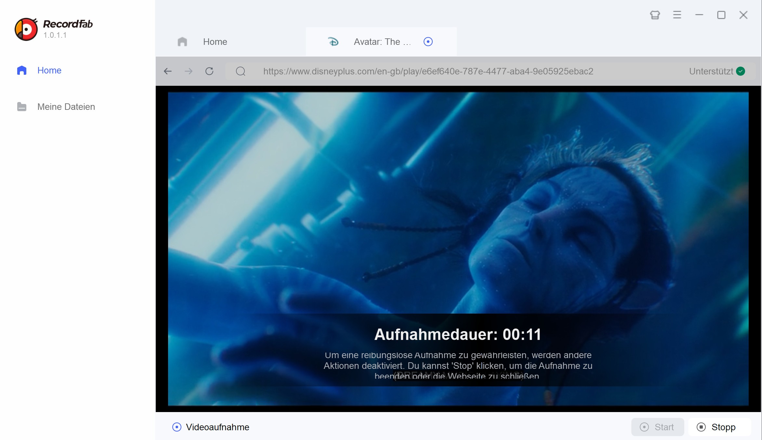The width and height of the screenshot is (762, 440).
Task: Click the blue Home sidebar icon
Action: (22, 70)
